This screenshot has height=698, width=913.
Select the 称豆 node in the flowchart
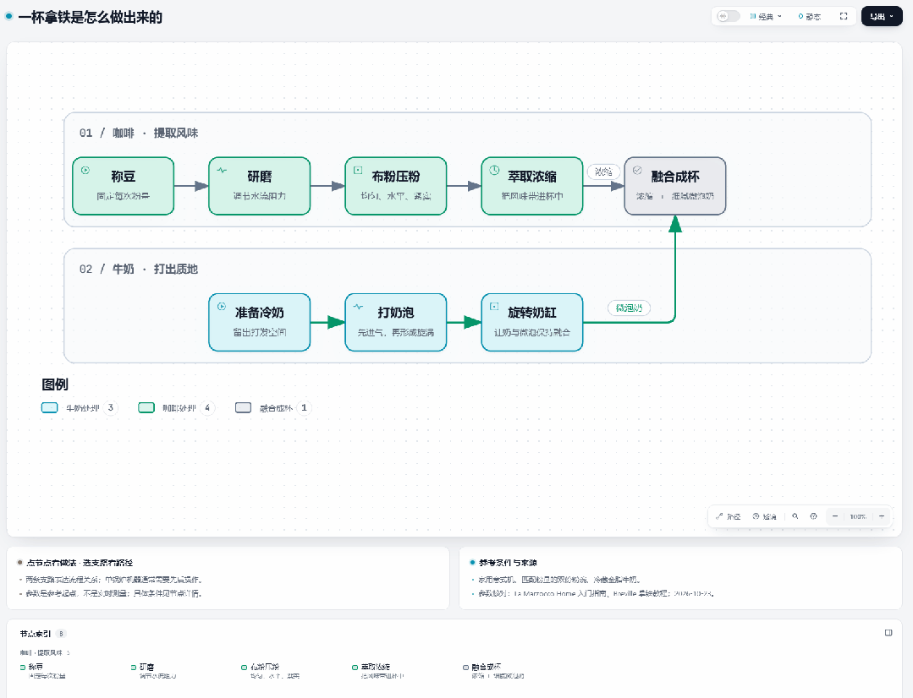124,186
